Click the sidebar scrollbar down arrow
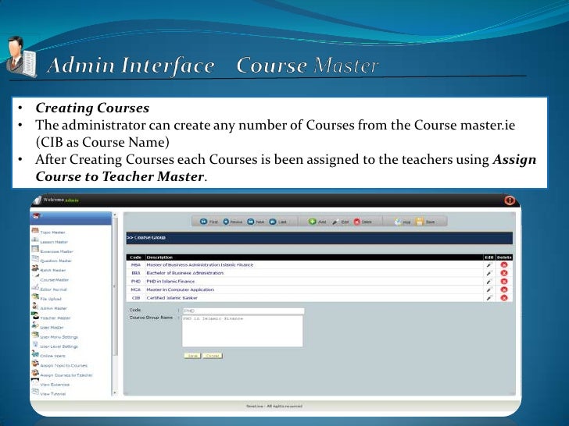The height and width of the screenshot is (426, 569). (115, 392)
